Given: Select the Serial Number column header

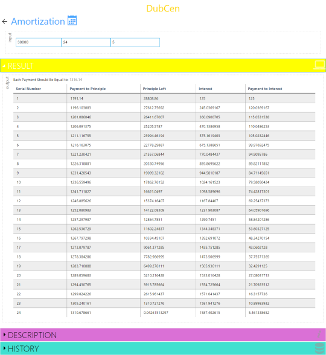Looking at the screenshot, I should pos(28,89).
